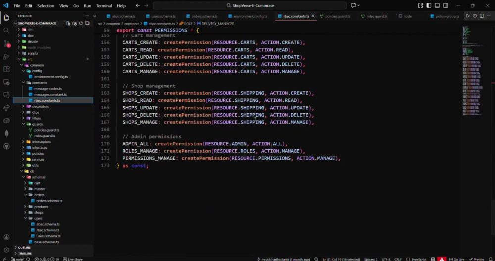Toggle the secondary side bar layout button
Viewport: 495px width, 261px height.
(445, 5)
